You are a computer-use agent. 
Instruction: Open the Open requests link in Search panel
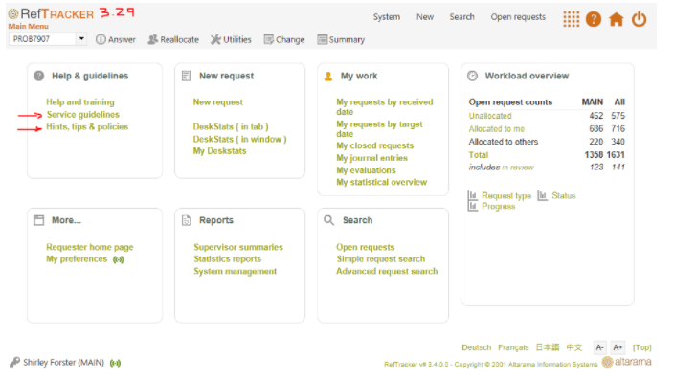coord(366,247)
